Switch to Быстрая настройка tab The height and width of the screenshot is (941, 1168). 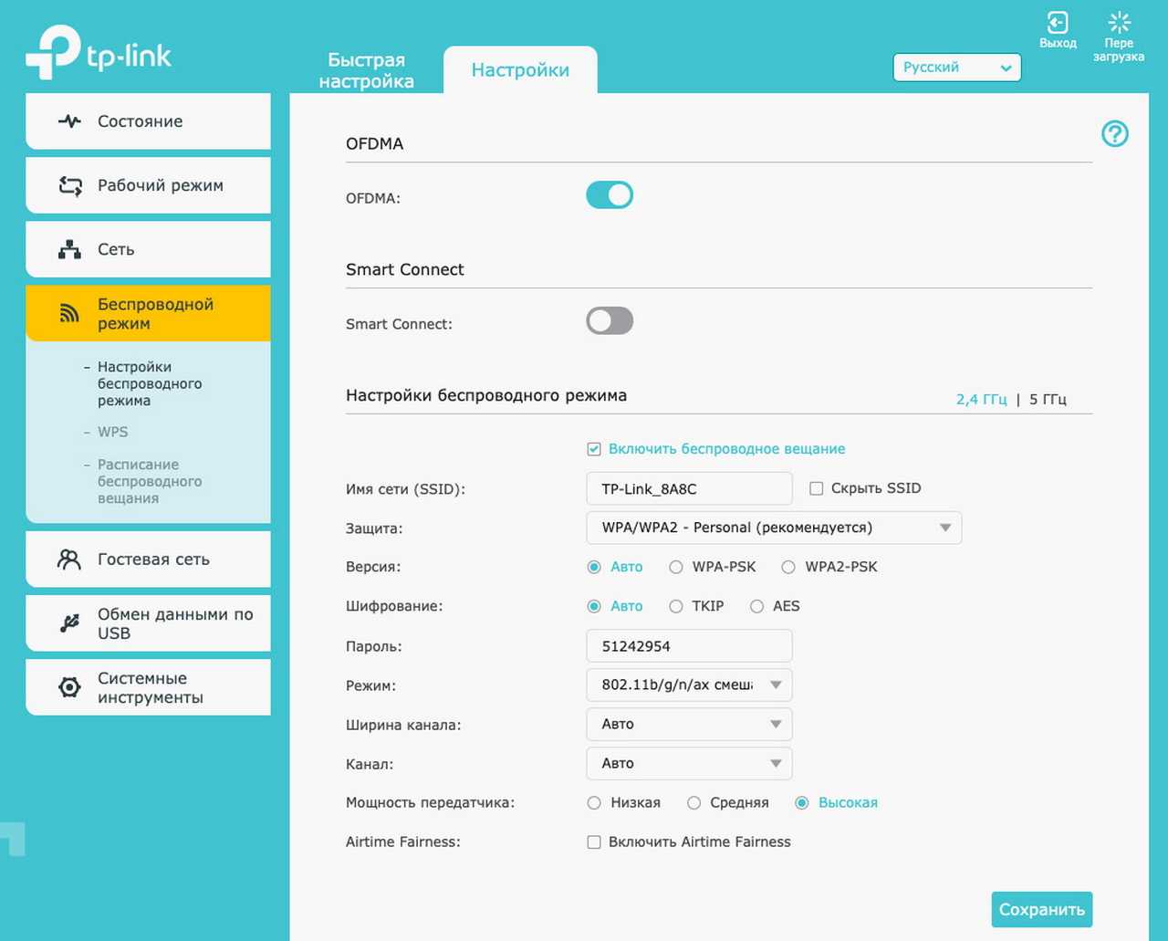click(366, 70)
